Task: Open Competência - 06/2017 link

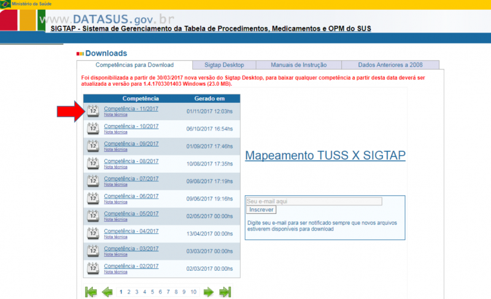Action: 131,196
